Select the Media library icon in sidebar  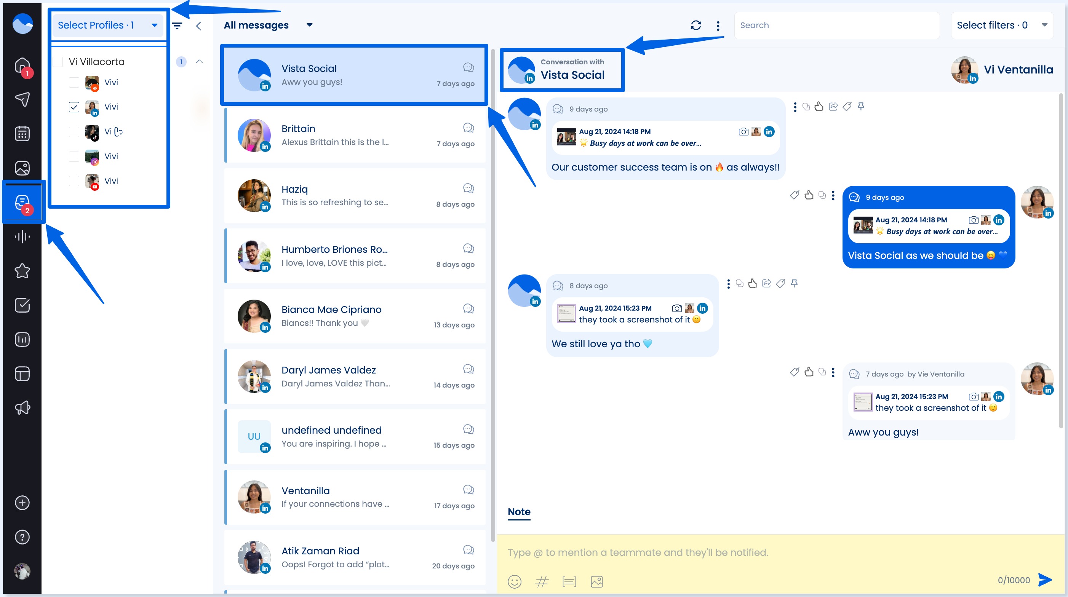[22, 168]
